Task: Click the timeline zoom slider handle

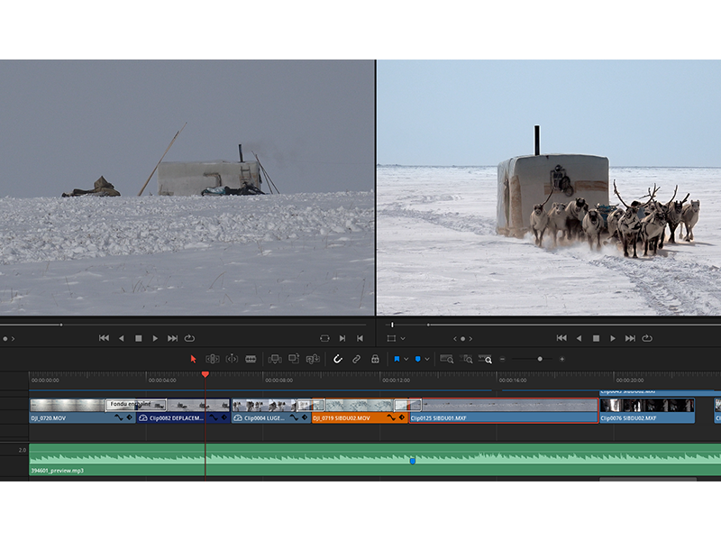Action: 540,359
